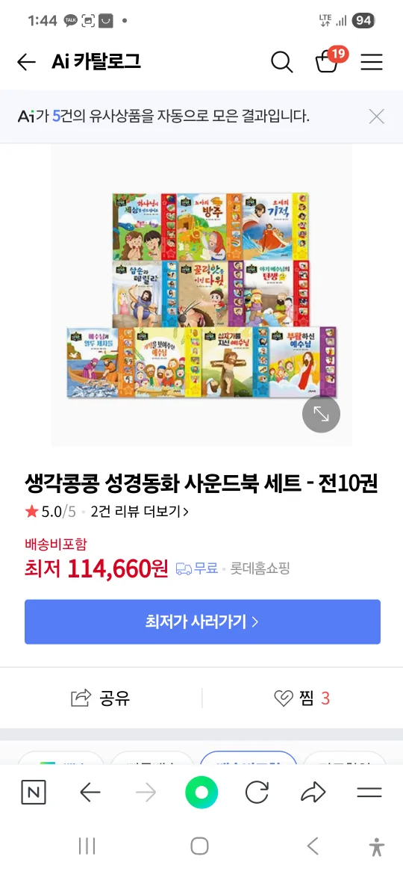Image resolution: width=403 pixels, height=874 pixels.
Task: Tap '최저가 사러가기' buy button
Action: tap(202, 622)
